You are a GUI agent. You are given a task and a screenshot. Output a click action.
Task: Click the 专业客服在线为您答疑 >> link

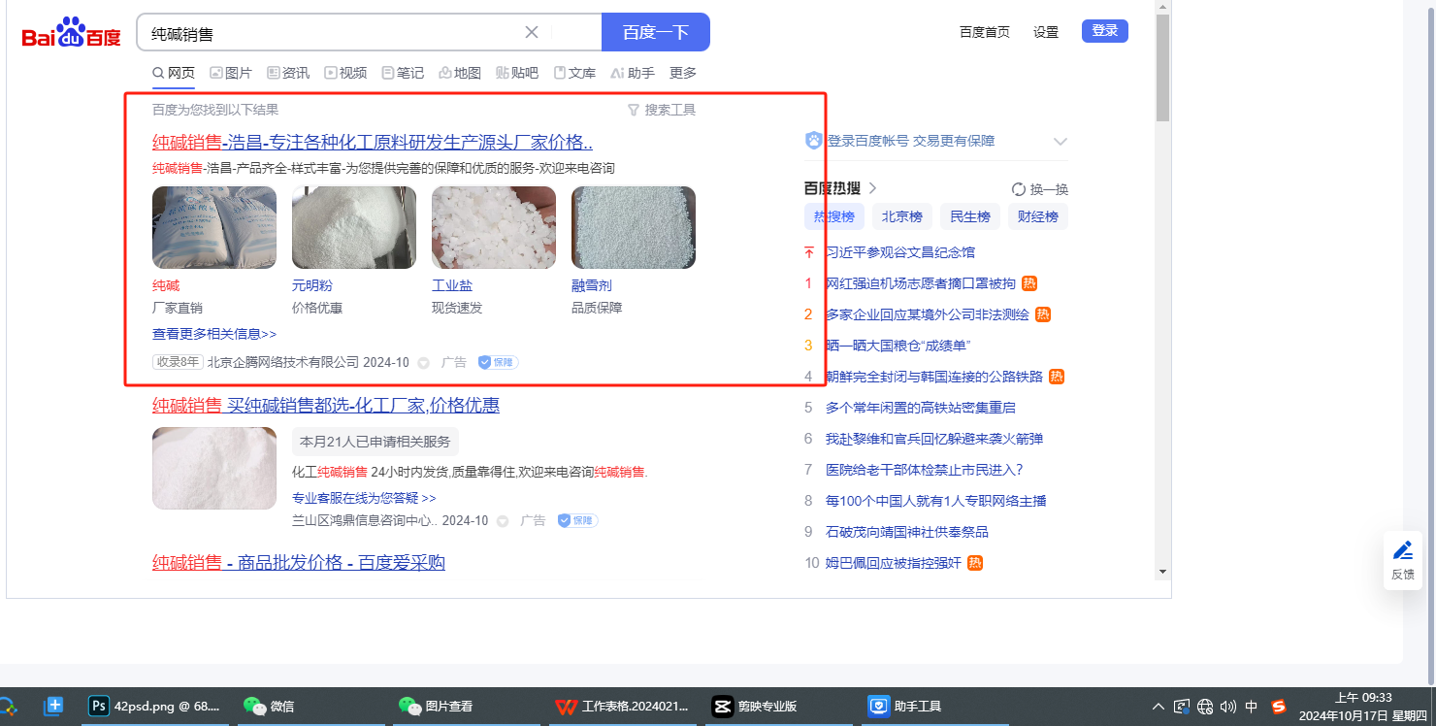point(364,498)
